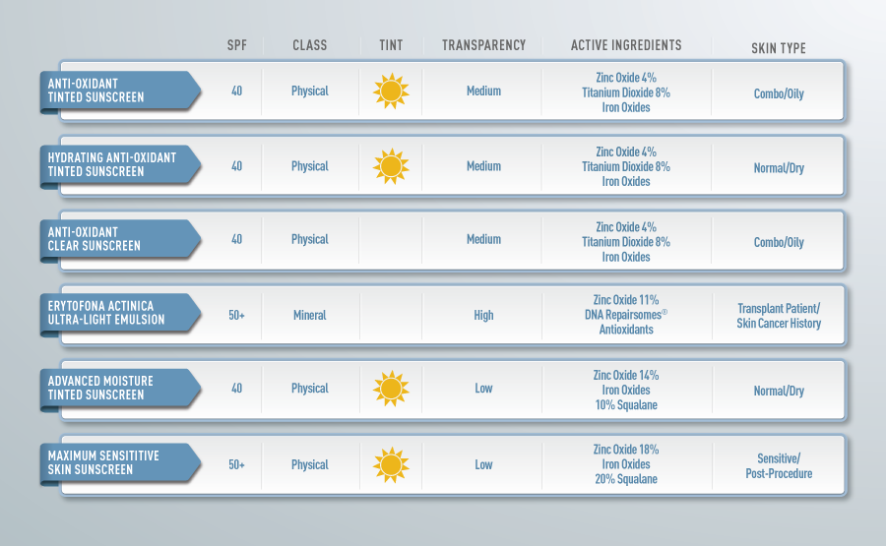This screenshot has width=886, height=546.
Task: Click Normal/Dry in Advanced Moisture Tinted row
Action: 779,391
